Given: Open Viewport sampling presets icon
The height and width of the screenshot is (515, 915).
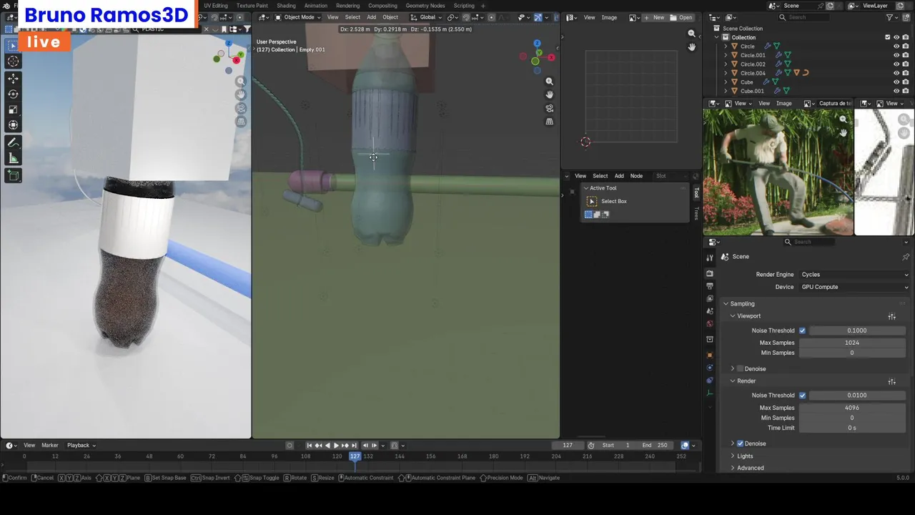Looking at the screenshot, I should pyautogui.click(x=891, y=316).
